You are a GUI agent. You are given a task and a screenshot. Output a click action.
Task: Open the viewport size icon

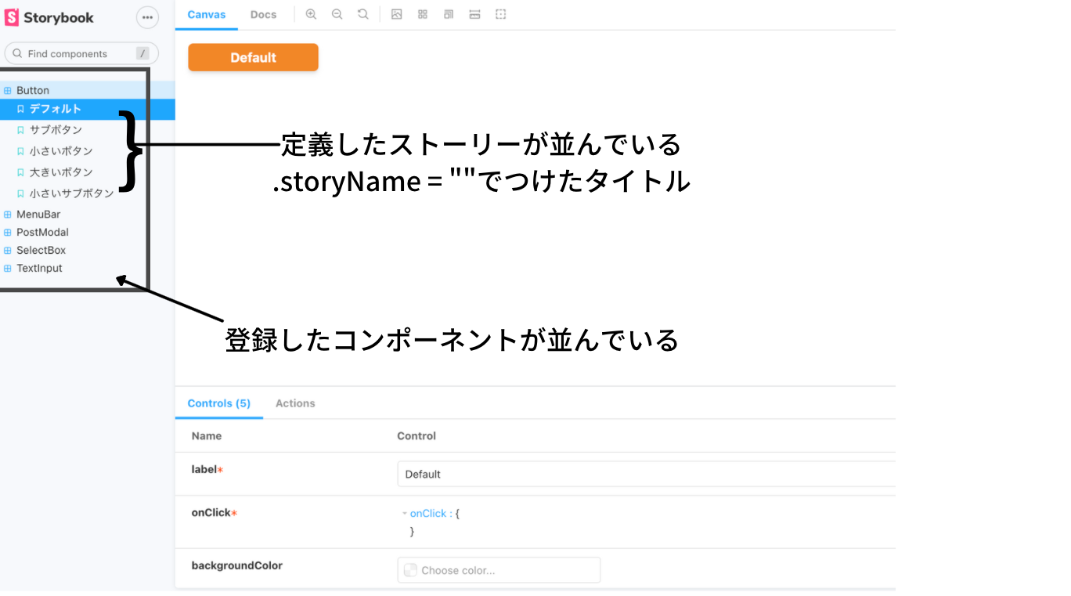(449, 14)
